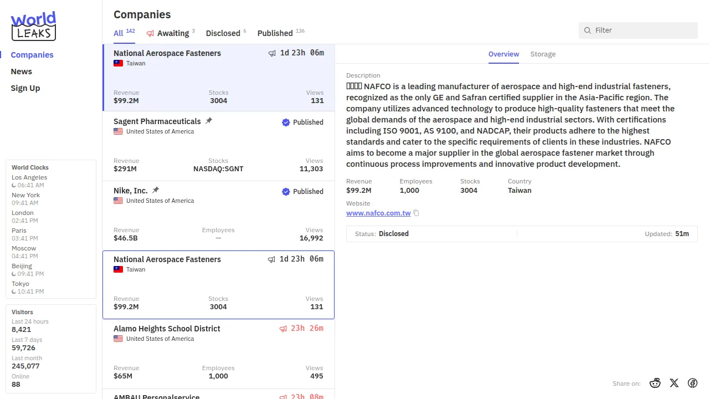Switch to the Awaiting tab

172,33
